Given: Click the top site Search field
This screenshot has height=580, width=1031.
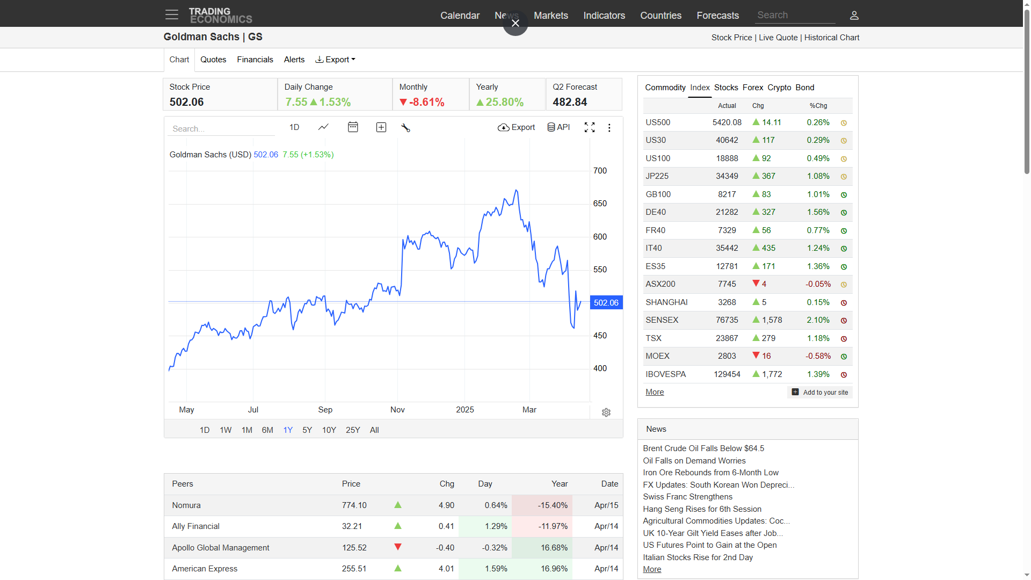Looking at the screenshot, I should click(x=795, y=16).
